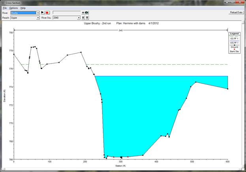The image size is (246, 172).
Task: Click the camera snapshot icon
Action: point(86,13)
